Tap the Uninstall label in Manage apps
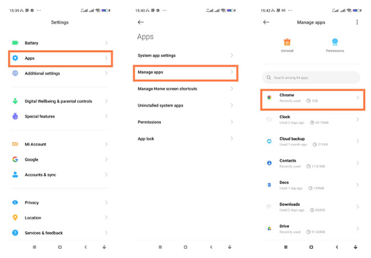Image resolution: width=371 pixels, height=258 pixels. pyautogui.click(x=287, y=51)
